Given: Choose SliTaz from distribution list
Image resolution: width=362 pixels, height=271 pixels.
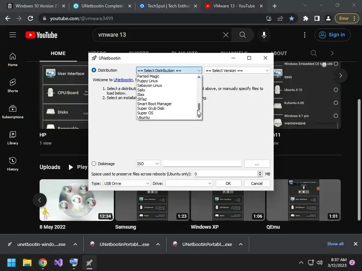Looking at the screenshot, I should pyautogui.click(x=142, y=99).
